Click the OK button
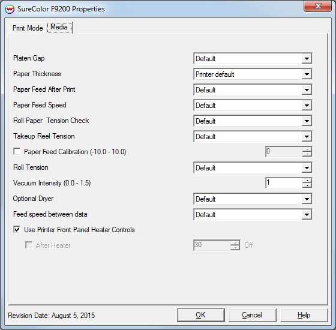The image size is (336, 330). click(x=201, y=315)
